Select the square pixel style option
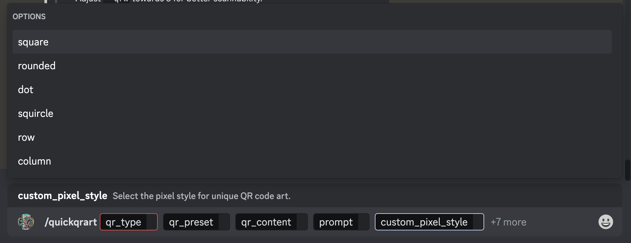The height and width of the screenshot is (243, 631). [33, 42]
